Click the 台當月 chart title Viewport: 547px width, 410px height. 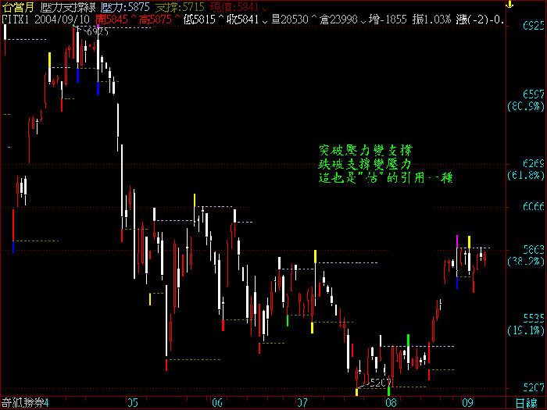[18, 7]
